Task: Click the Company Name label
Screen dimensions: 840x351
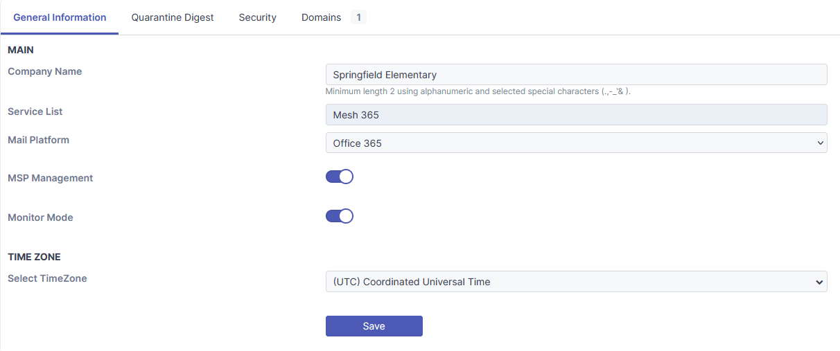Action: [44, 71]
